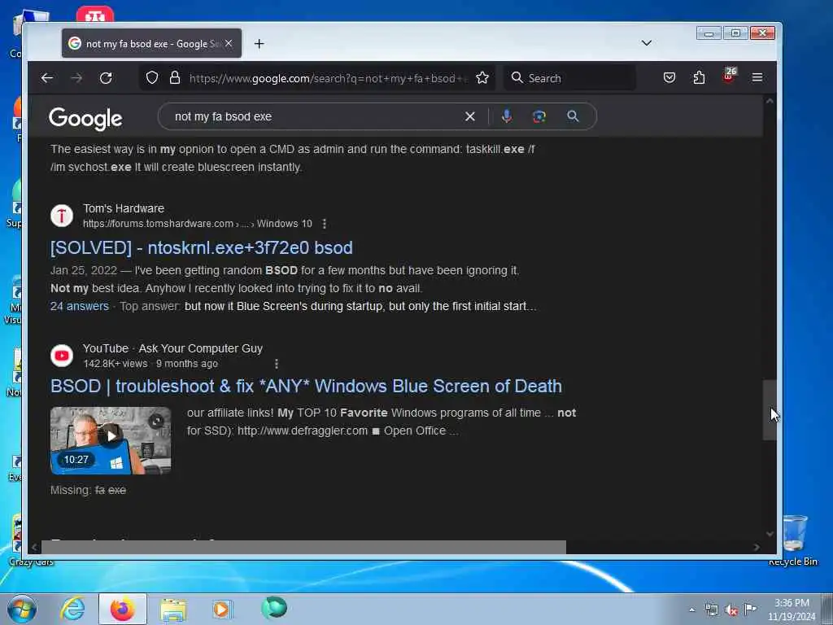Click the vertical scrollbar thumb
Viewport: 833px width, 625px height.
(x=770, y=410)
